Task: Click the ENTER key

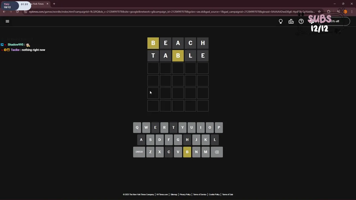Action: [139, 152]
